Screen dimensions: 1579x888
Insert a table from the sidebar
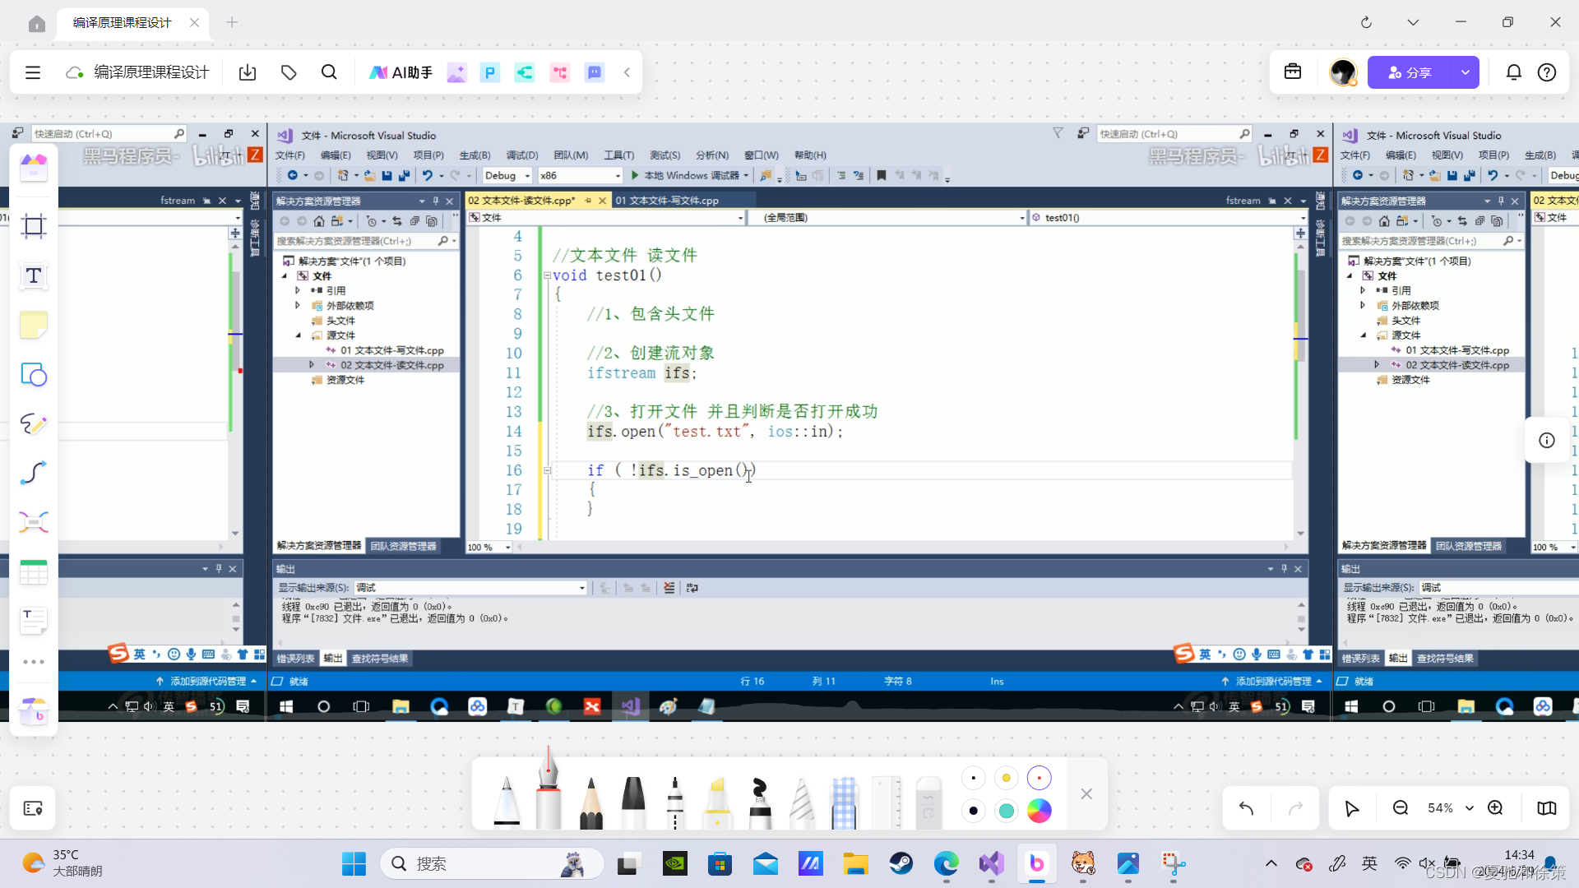[x=34, y=572]
